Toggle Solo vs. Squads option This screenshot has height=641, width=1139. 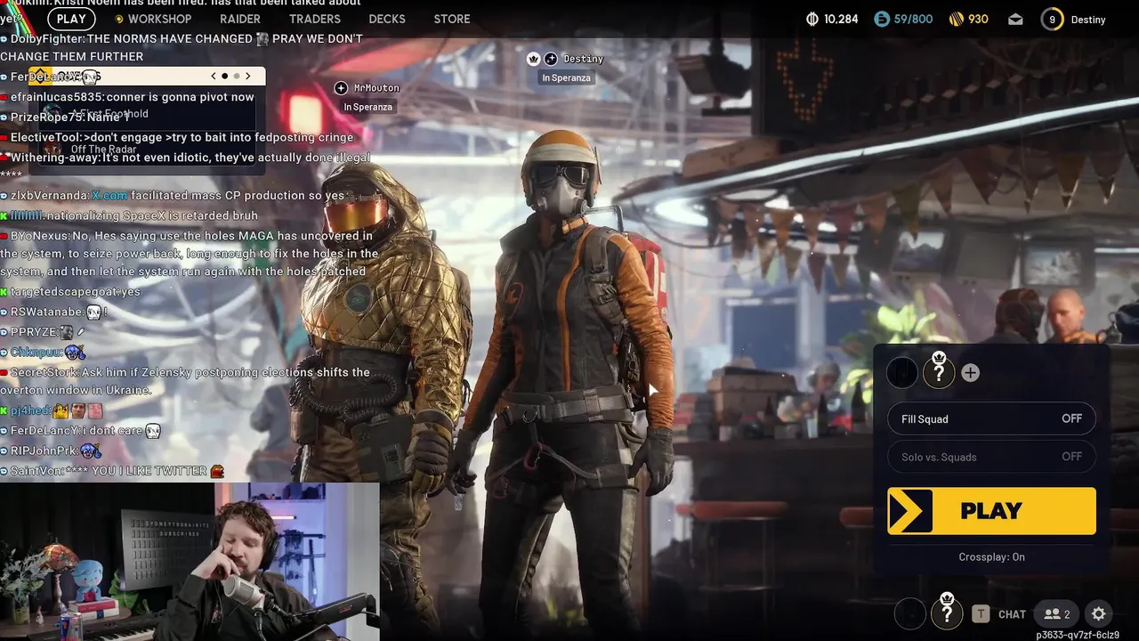[991, 457]
